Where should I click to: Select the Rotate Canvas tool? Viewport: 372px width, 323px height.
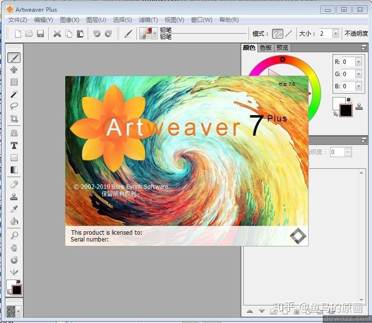point(14,260)
